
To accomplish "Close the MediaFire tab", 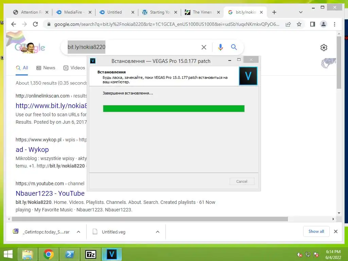I will coord(90,12).
